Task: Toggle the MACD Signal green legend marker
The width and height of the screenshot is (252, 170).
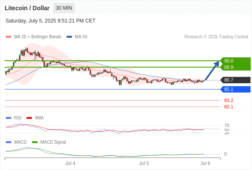Action: (35, 142)
